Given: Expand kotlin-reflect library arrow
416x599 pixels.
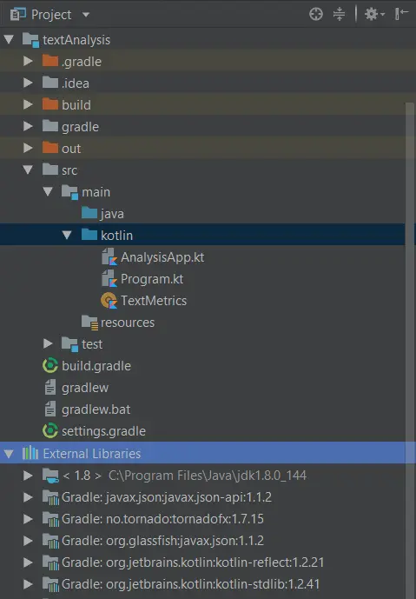Looking at the screenshot, I should (28, 562).
